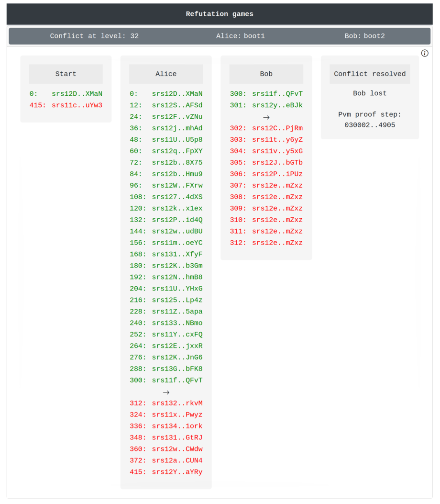The height and width of the screenshot is (504, 440).
Task: Click the Conflict resolved header
Action: click(x=370, y=74)
